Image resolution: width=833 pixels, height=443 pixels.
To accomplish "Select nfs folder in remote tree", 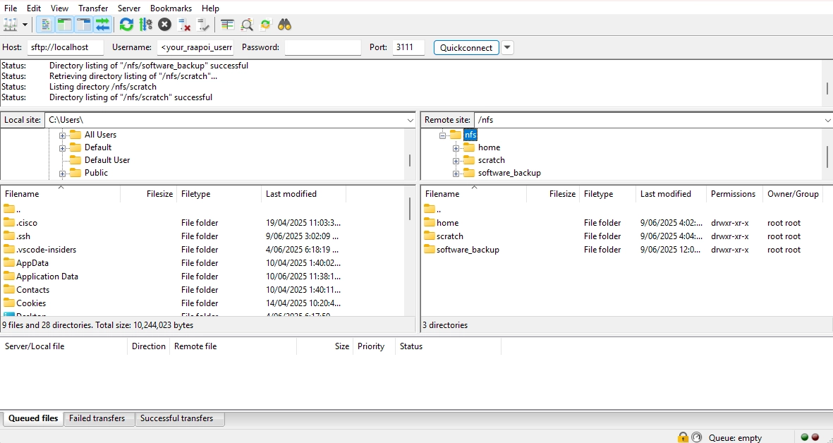I will coord(470,135).
